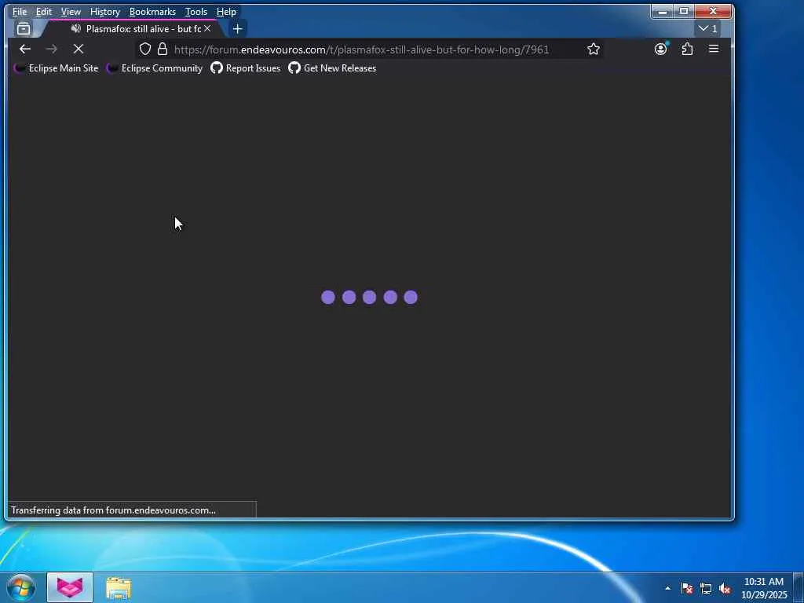Open the extensions puzzle icon

688,49
